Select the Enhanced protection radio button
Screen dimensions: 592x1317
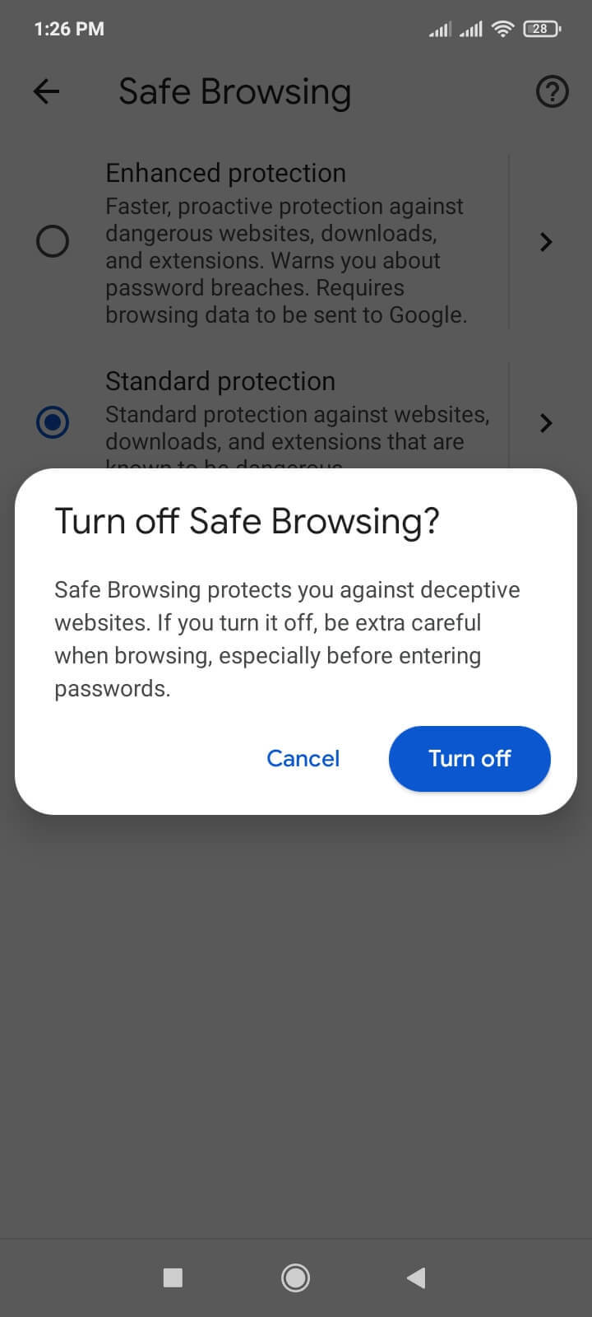pyautogui.click(x=53, y=241)
